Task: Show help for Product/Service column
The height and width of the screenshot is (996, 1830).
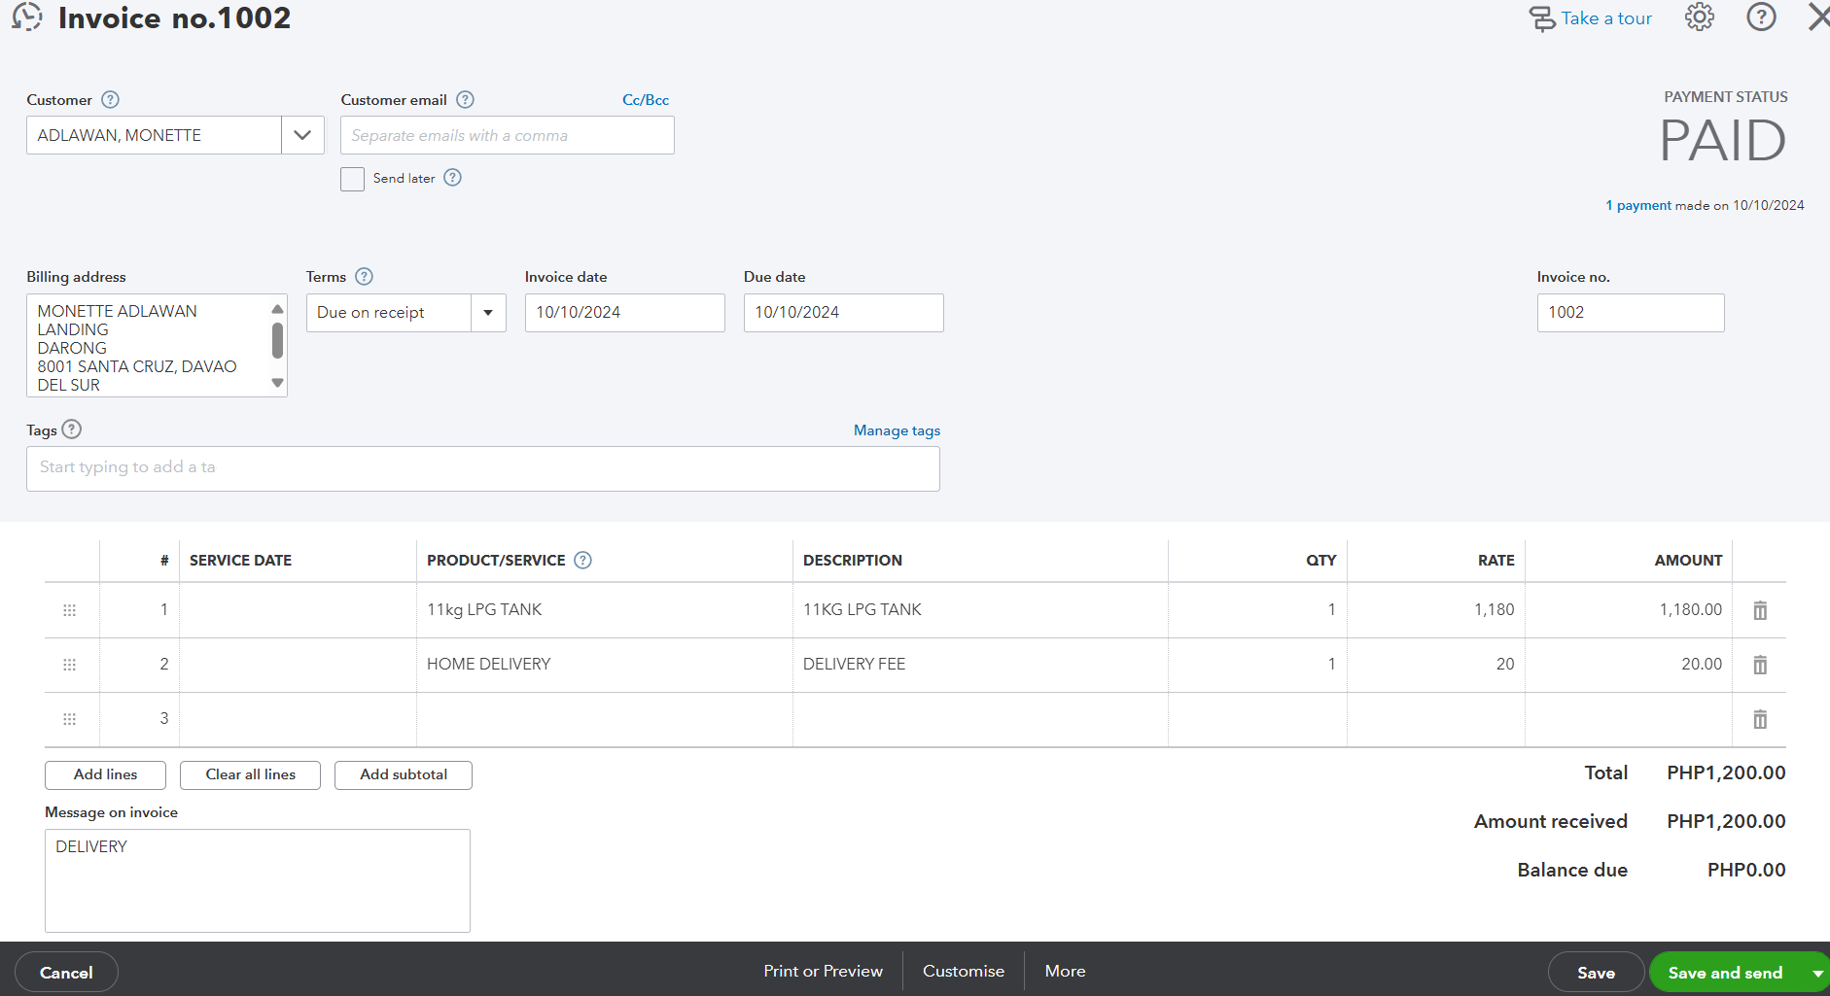Action: [582, 561]
